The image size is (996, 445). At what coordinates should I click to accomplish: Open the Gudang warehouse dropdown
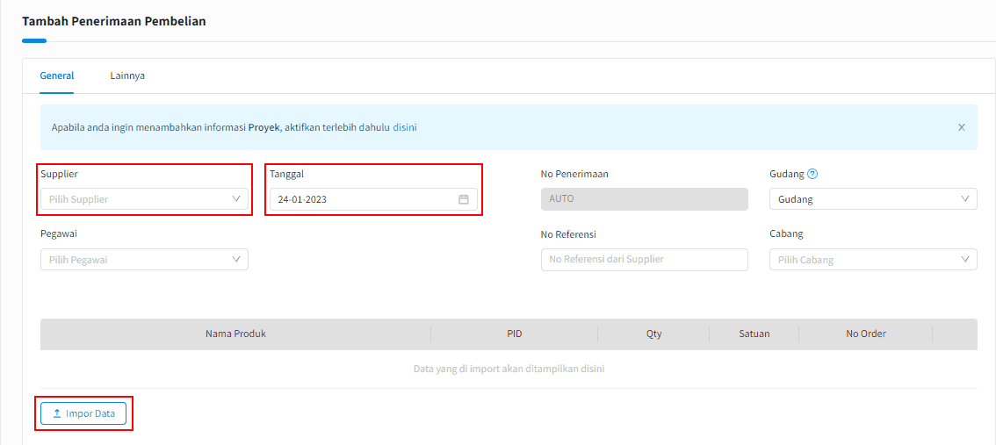pos(872,199)
